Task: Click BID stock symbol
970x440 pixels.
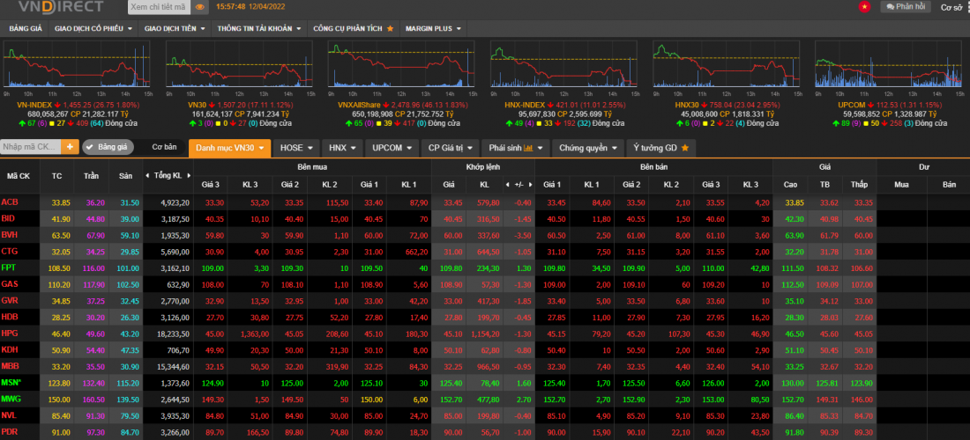Action: click(8, 218)
